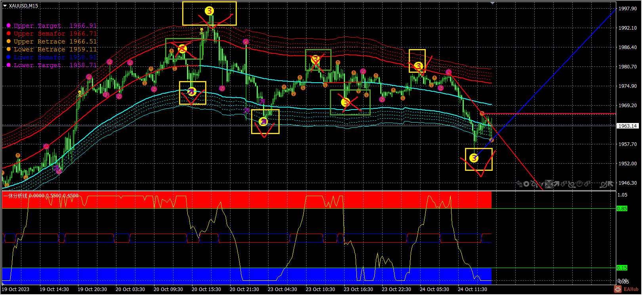Open the XAUUSD,M15 chart menu triangle
Screen dimensions: 642x295
click(5, 6)
